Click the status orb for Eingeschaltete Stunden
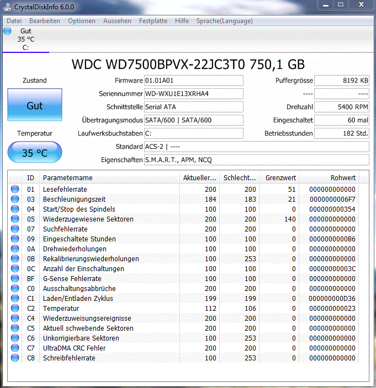The height and width of the screenshot is (388, 376). click(x=15, y=239)
